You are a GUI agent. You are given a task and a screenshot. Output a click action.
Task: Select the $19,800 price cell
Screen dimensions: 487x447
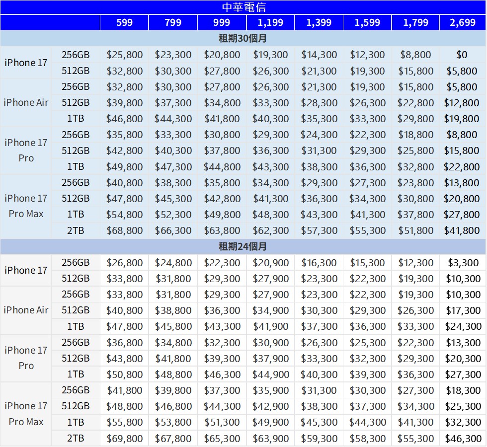[x=462, y=119]
